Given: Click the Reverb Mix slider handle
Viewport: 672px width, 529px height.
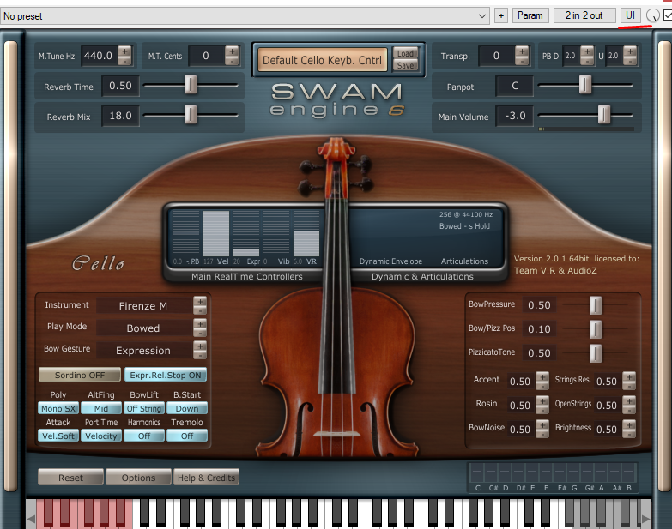Looking at the screenshot, I should click(x=191, y=115).
